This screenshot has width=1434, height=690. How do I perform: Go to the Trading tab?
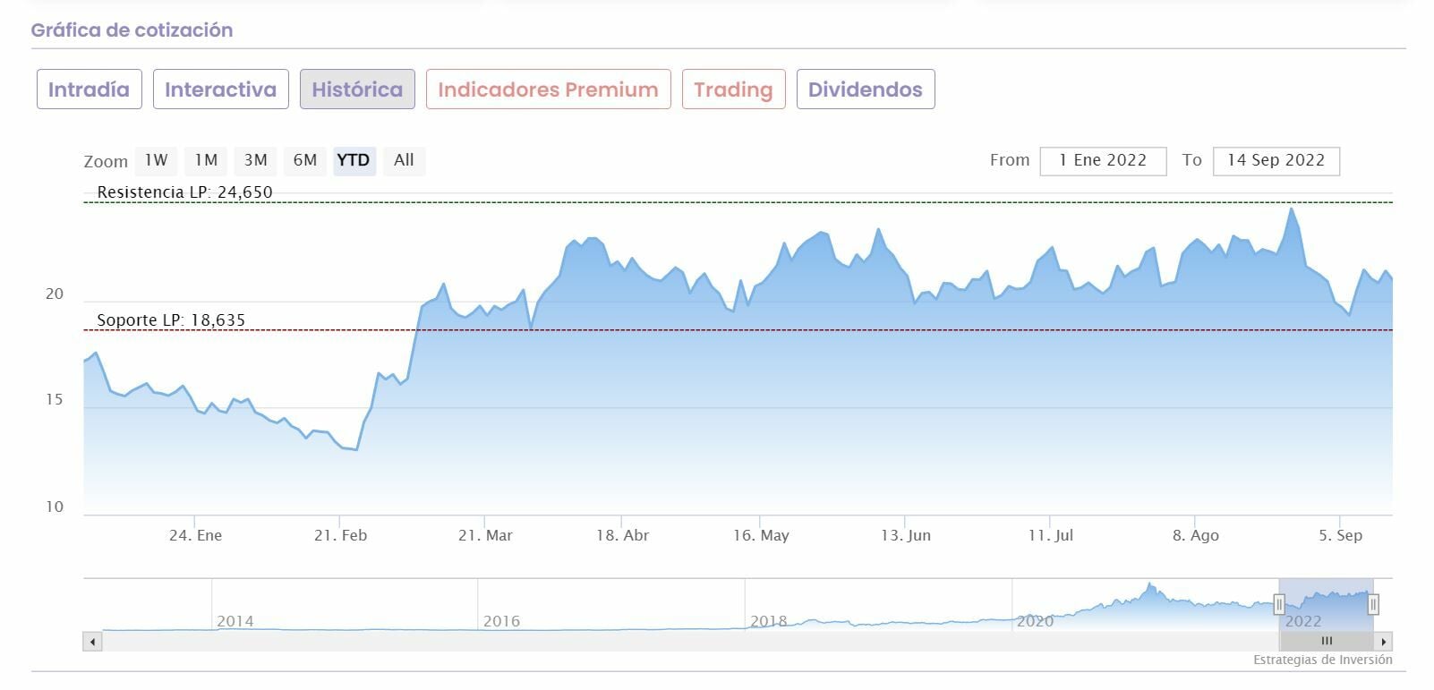click(x=733, y=89)
